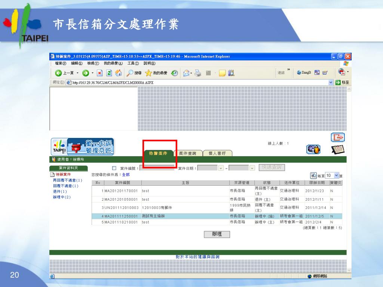This screenshot has width=383, height=287.
Task: Click the yellow note icon in toolbar
Action: click(x=222, y=73)
